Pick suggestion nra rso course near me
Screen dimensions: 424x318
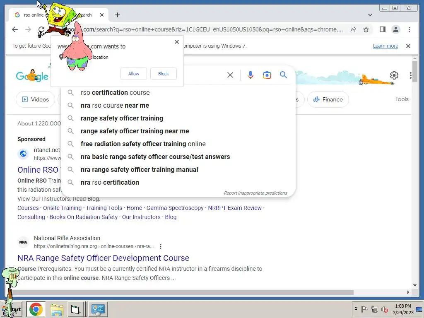click(x=178, y=106)
